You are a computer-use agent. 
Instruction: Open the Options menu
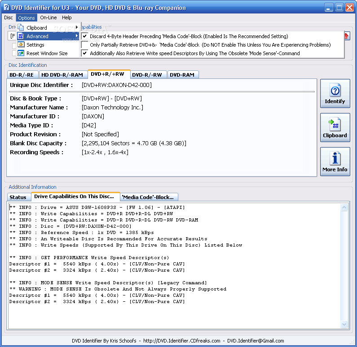coord(26,18)
